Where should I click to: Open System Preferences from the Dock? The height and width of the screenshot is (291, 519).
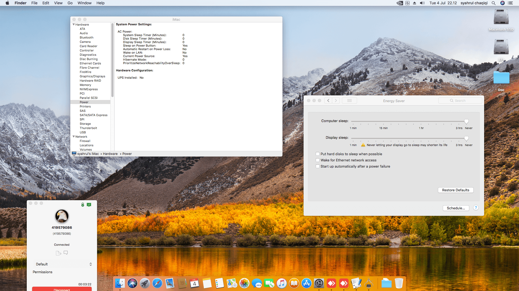tap(319, 283)
